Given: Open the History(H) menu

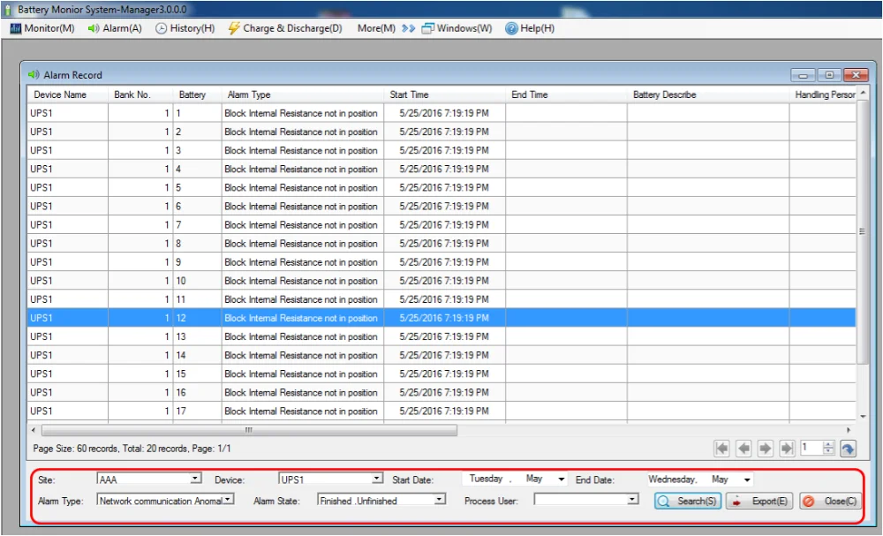Looking at the screenshot, I should click(x=185, y=28).
